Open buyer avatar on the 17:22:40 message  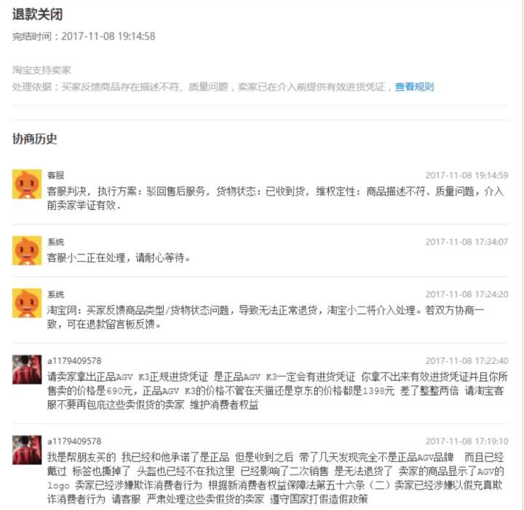(x=27, y=370)
